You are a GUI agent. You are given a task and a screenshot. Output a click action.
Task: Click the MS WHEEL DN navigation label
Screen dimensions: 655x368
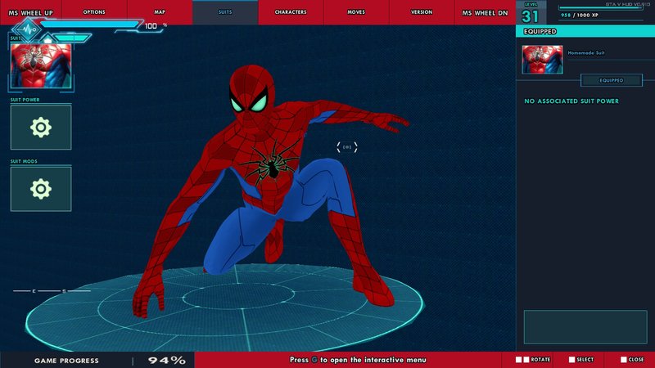485,13
